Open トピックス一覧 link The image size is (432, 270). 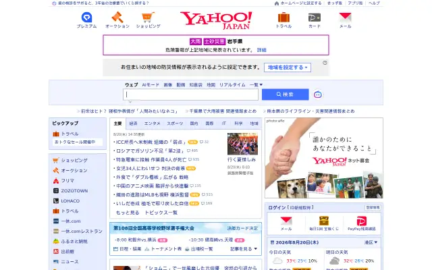tap(161, 213)
